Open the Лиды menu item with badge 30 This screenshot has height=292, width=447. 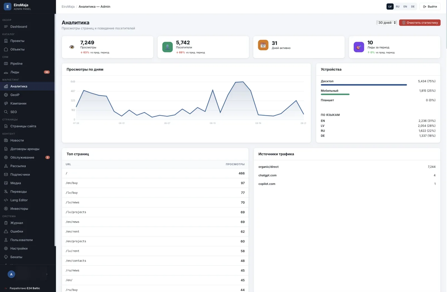pos(27,72)
